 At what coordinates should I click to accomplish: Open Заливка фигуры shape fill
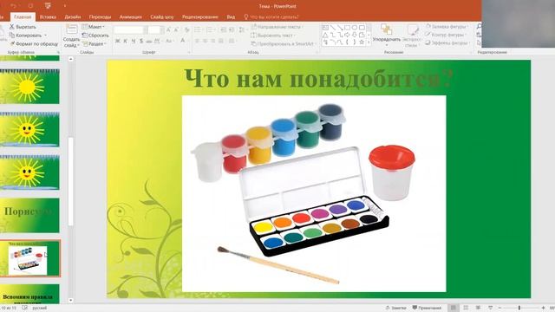(x=447, y=27)
